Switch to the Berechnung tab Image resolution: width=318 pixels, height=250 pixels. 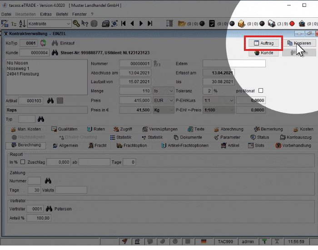[x=26, y=145]
